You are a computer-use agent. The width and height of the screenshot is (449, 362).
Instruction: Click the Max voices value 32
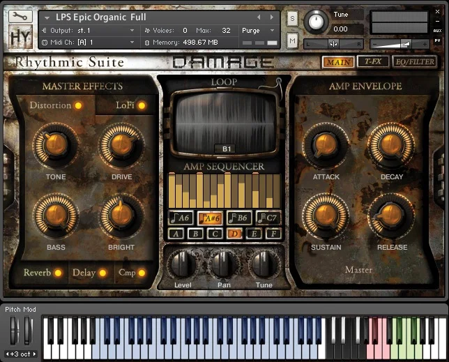coord(226,31)
